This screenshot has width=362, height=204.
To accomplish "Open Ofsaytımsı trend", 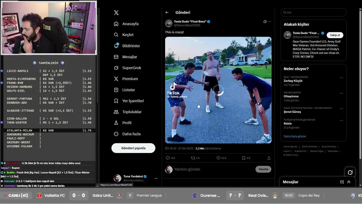I will pos(291,96).
